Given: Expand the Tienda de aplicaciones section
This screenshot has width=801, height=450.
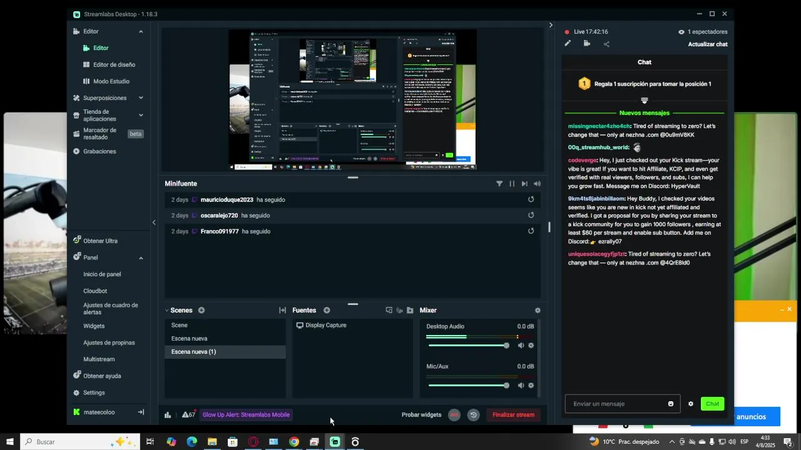Looking at the screenshot, I should tap(141, 115).
